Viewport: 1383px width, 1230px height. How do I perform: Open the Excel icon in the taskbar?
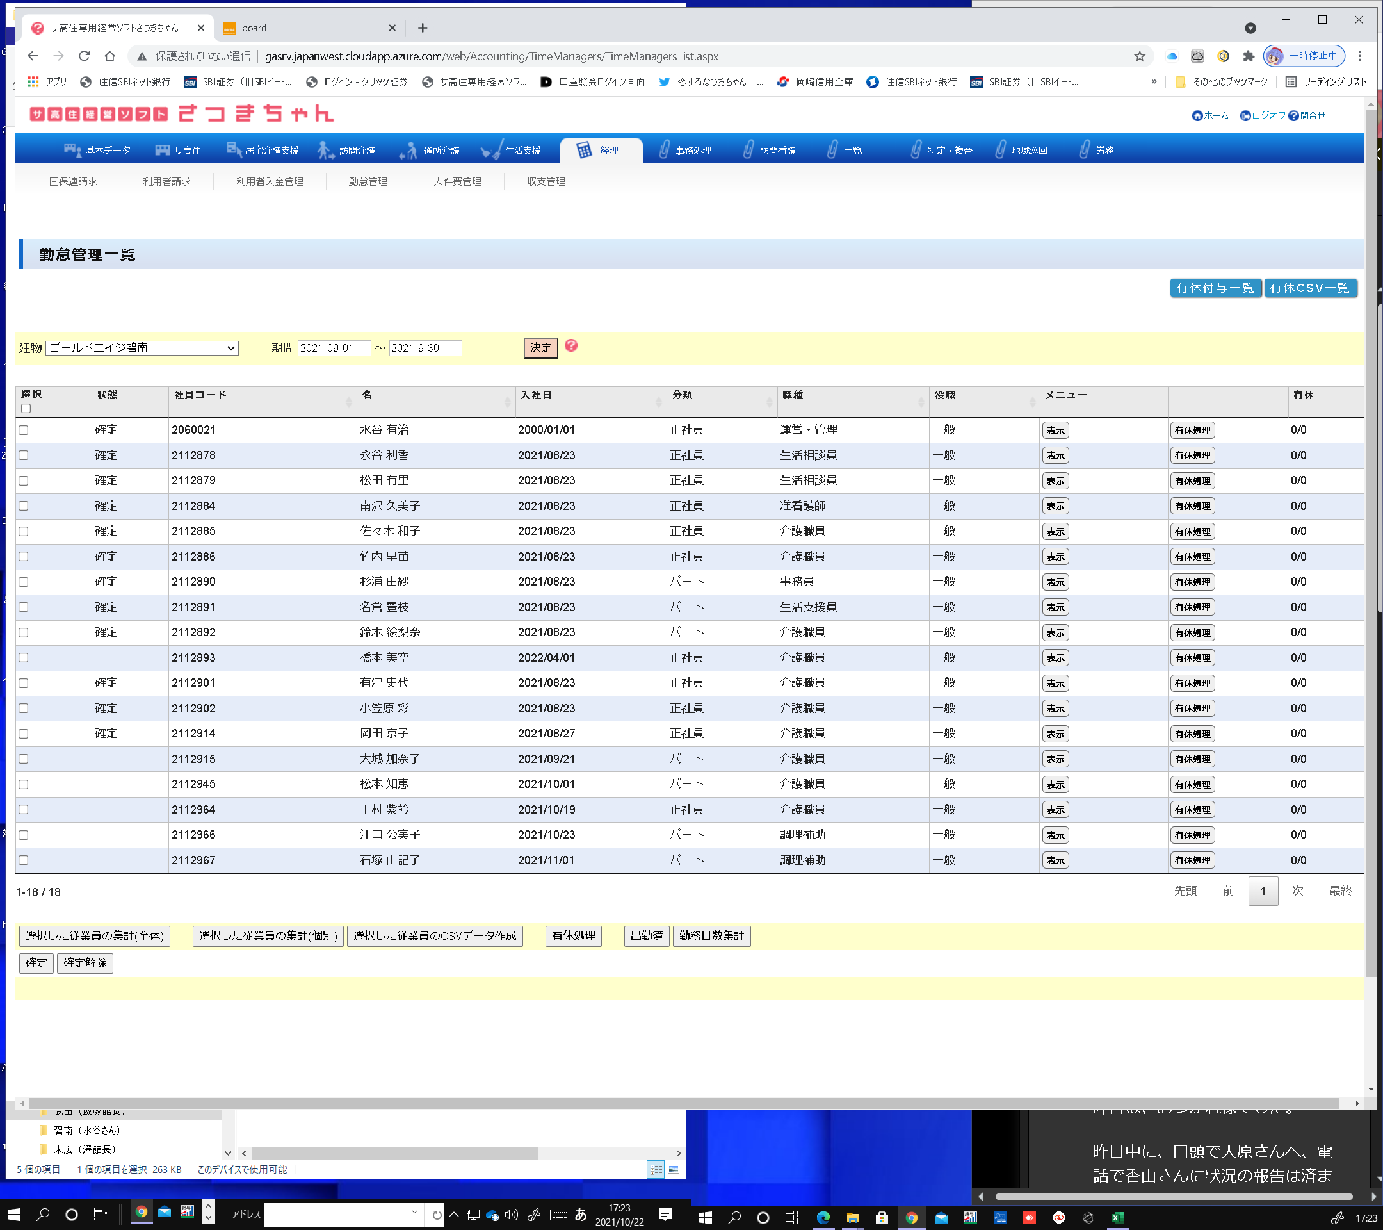pos(1117,1217)
